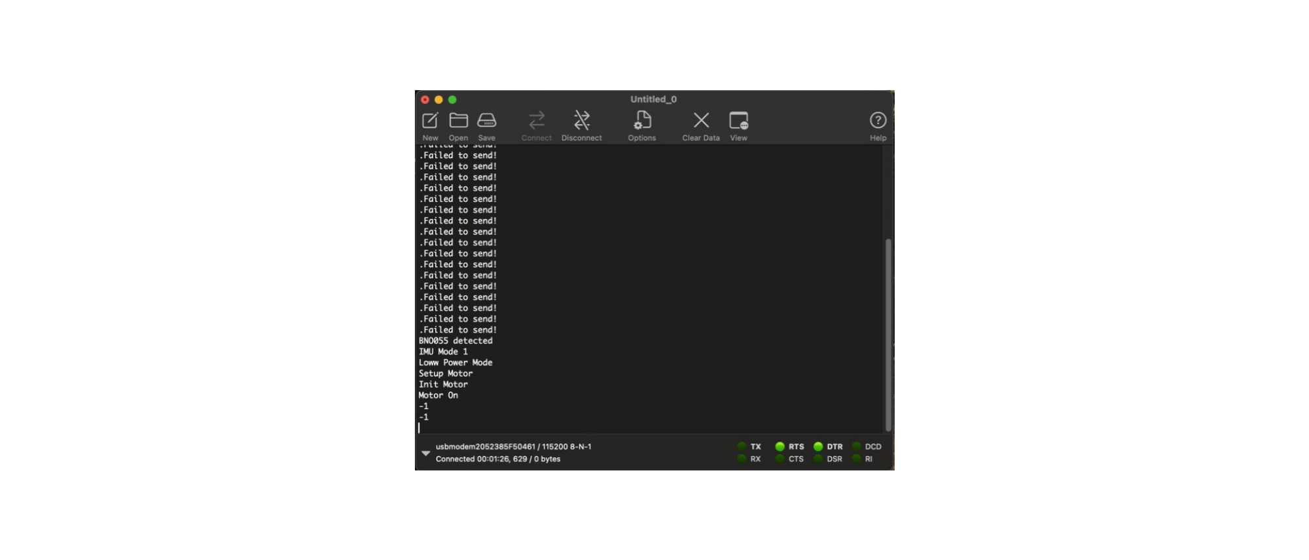1309x560 pixels.
Task: Click the Connect arrows icon
Action: coord(536,121)
